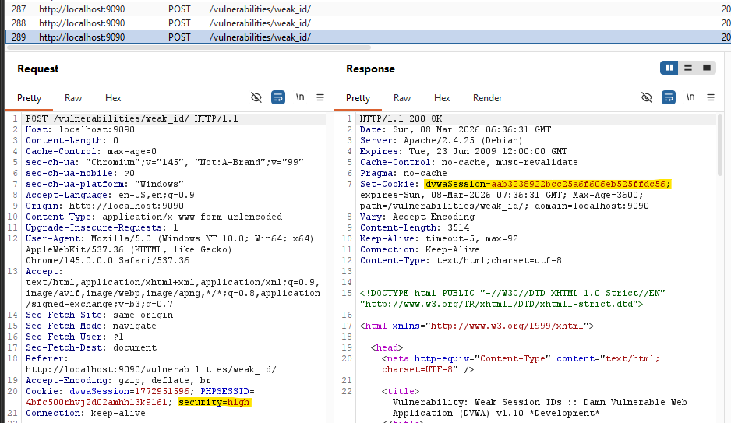This screenshot has height=423, width=731.
Task: Toggle line wrap in the Request panel
Action: (278, 97)
